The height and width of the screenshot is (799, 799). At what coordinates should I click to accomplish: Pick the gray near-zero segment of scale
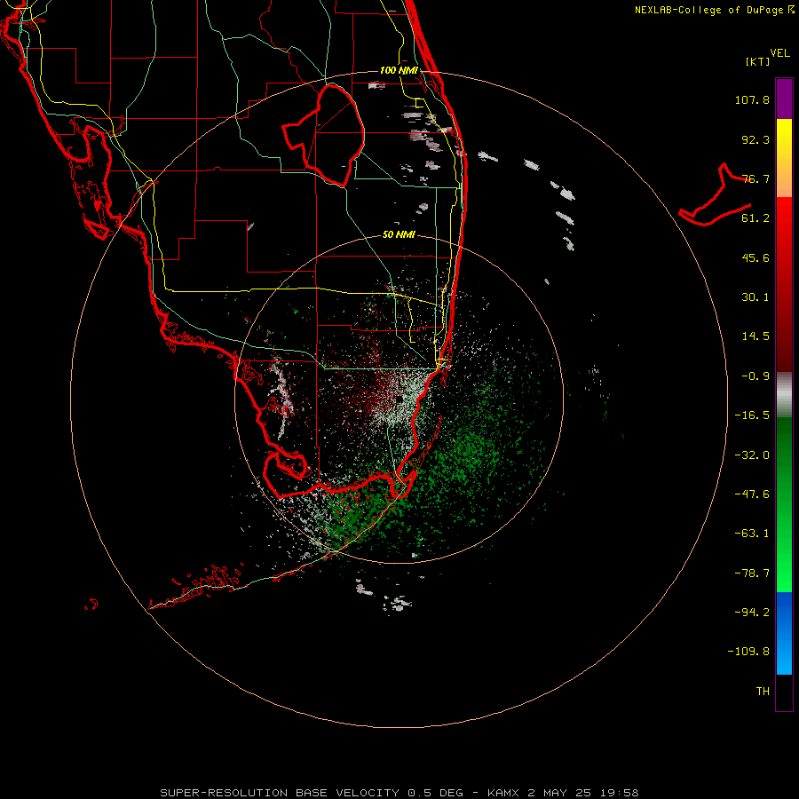784,395
